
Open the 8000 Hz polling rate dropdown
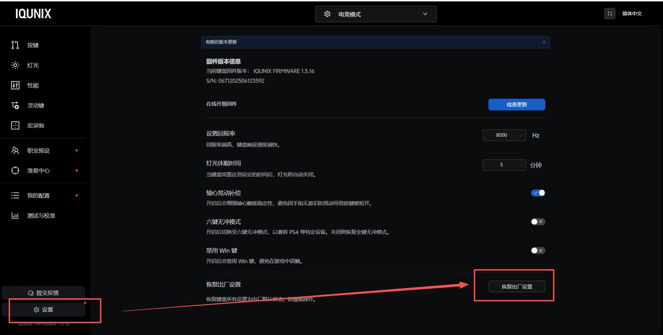coord(504,135)
